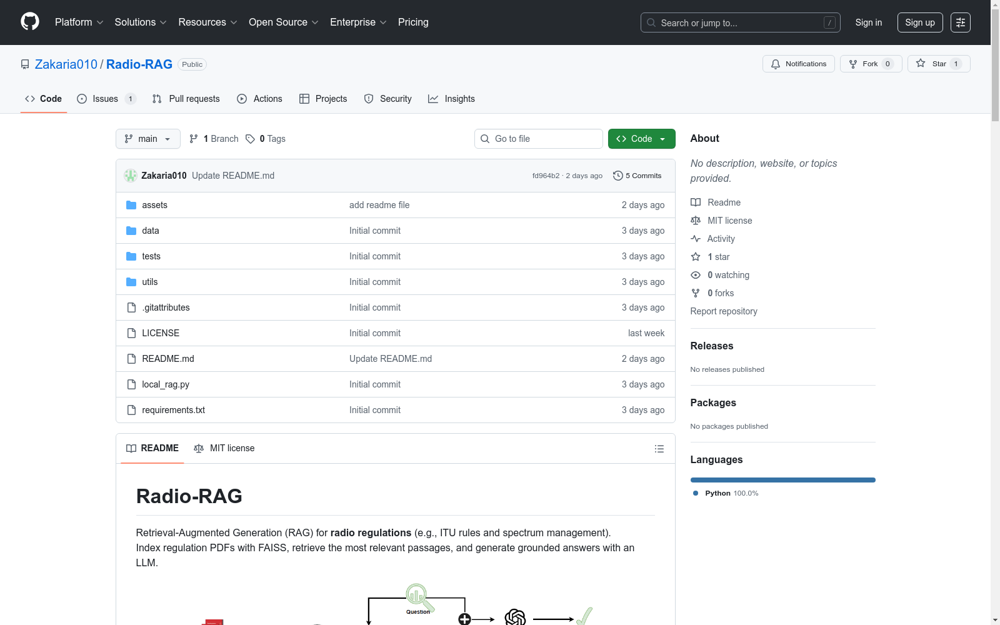
Task: Click the local_rag.py file icon
Action: pyautogui.click(x=131, y=384)
